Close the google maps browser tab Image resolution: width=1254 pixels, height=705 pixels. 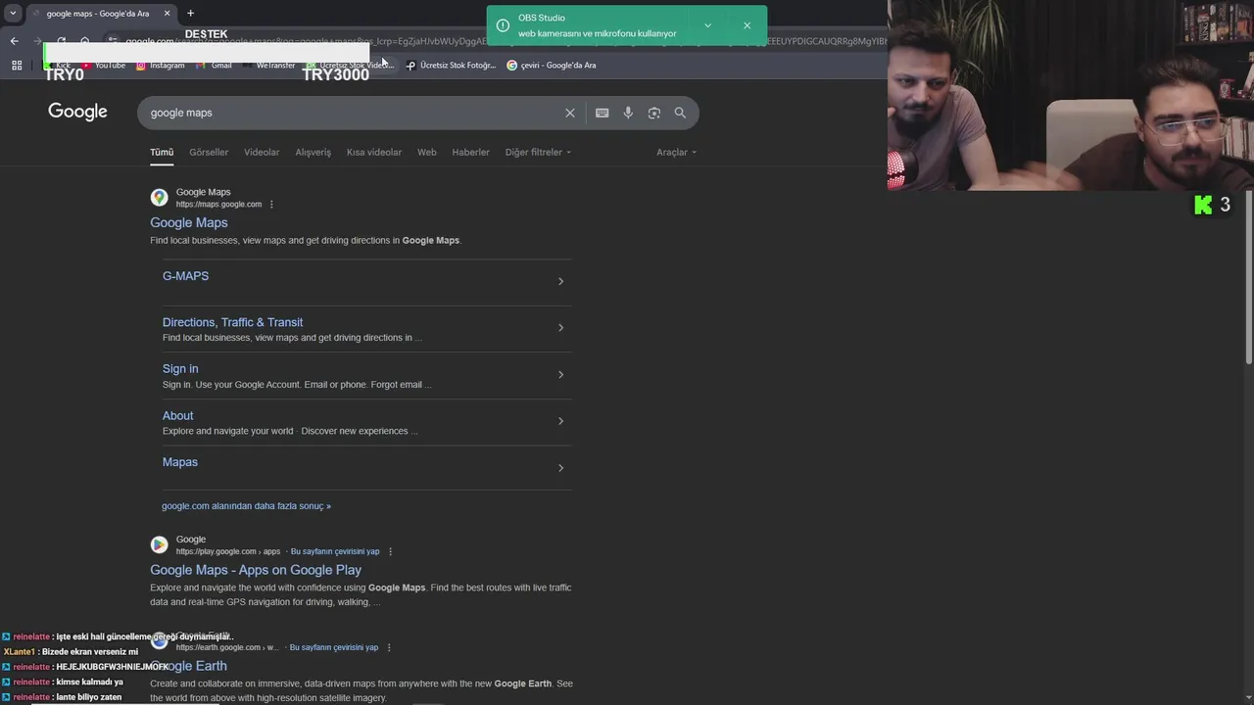tap(167, 13)
